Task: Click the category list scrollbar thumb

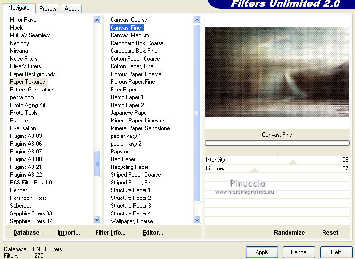Action: [97, 164]
